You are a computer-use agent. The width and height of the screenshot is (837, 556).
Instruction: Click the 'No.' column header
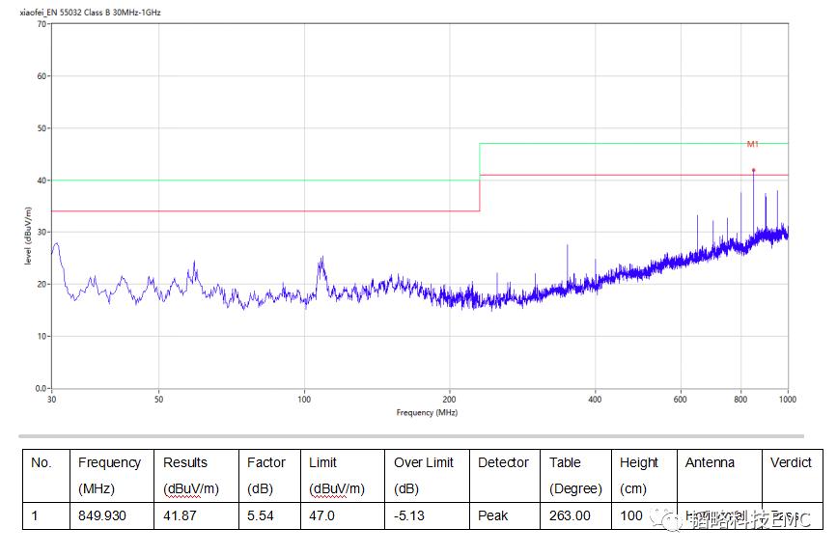tap(46, 476)
